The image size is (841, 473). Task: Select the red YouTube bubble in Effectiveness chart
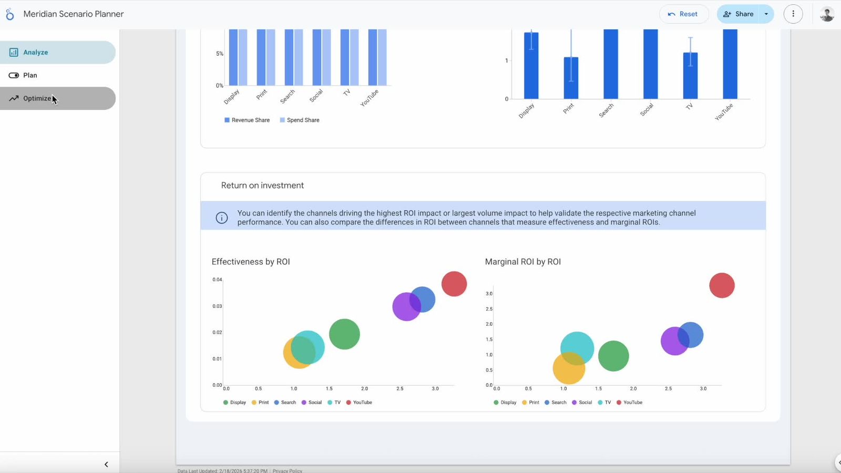(453, 284)
